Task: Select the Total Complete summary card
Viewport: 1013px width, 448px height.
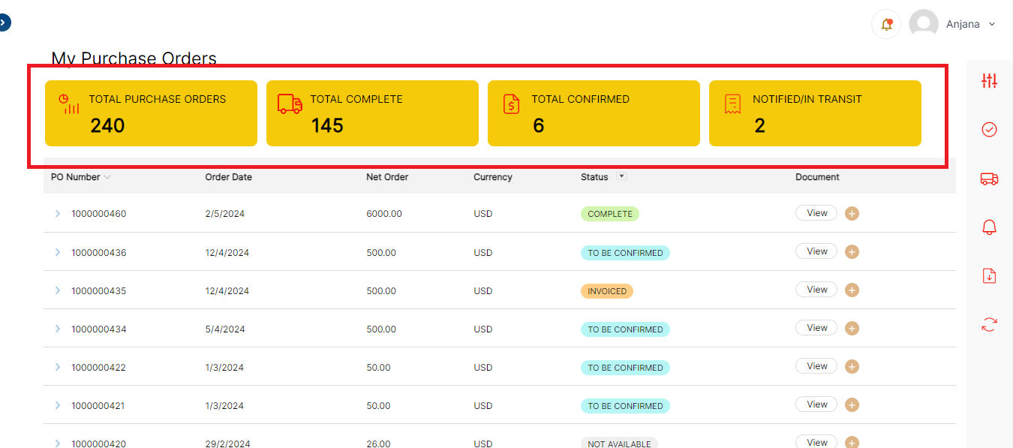Action: tap(372, 113)
